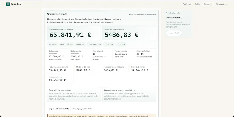Viewport: 234px width, 117px height.
Task: Select the fatturato flow chip
Action: pos(121,44)
